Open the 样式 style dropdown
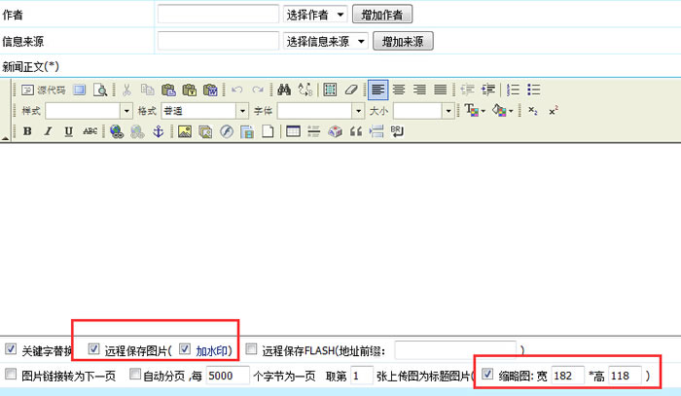This screenshot has width=681, height=396. [126, 111]
